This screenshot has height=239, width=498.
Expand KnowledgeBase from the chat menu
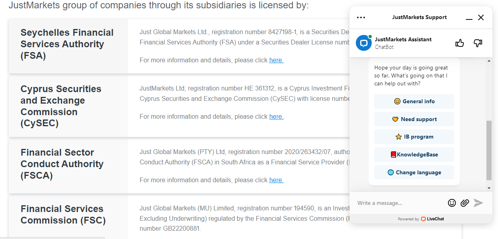414,154
